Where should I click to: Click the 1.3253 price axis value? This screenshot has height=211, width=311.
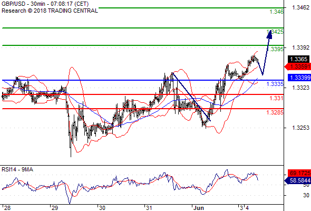tap(300, 128)
